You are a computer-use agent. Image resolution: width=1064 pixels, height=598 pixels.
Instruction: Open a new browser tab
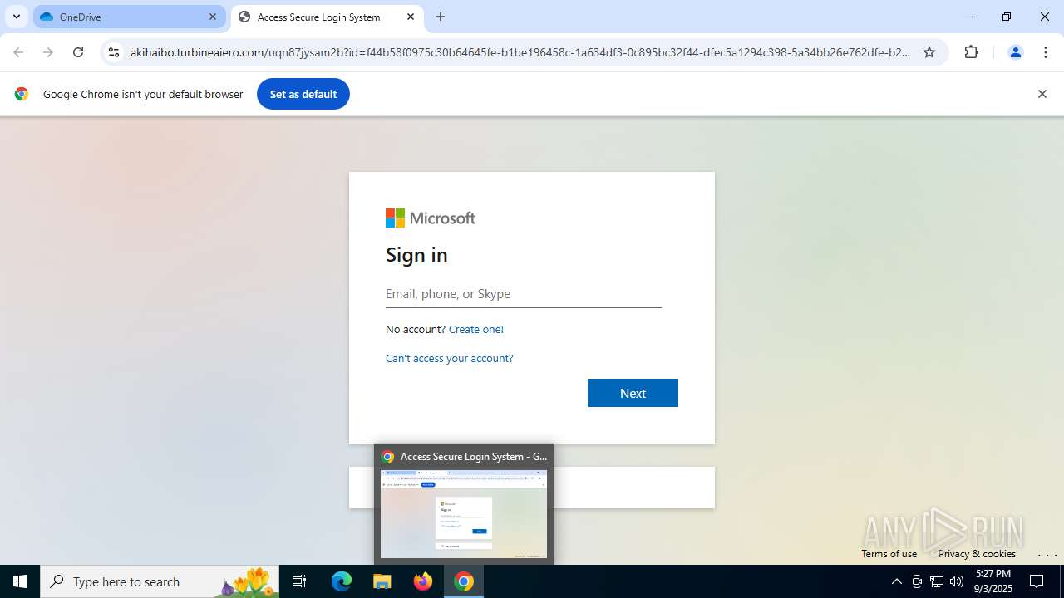coord(441,17)
